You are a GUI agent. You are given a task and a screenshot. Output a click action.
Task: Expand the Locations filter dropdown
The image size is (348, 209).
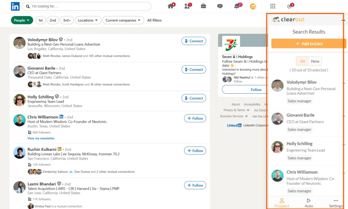pos(88,20)
